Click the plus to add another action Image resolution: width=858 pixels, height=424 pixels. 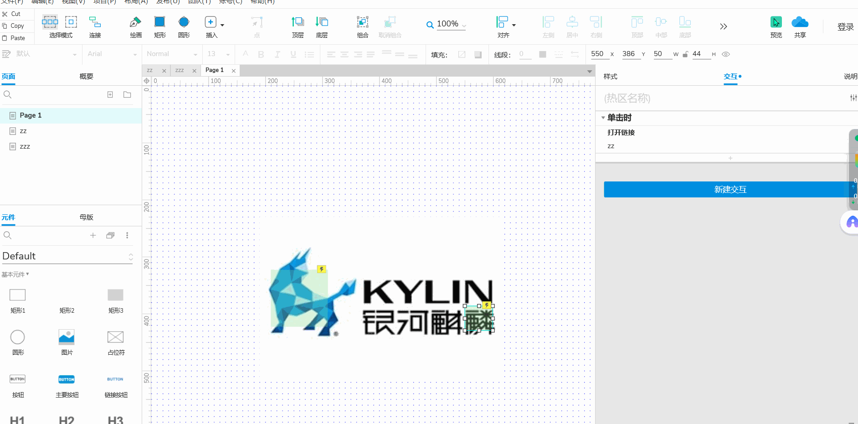[730, 158]
